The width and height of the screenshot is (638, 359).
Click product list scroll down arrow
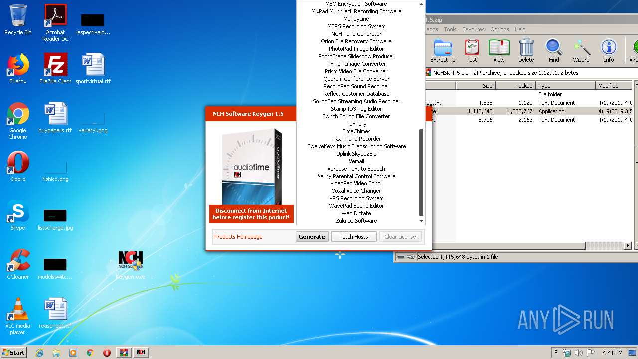click(421, 221)
